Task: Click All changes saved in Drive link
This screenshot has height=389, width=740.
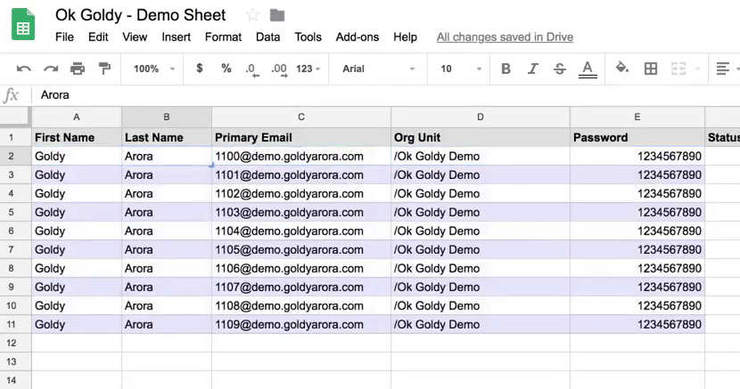Action: pyautogui.click(x=505, y=36)
